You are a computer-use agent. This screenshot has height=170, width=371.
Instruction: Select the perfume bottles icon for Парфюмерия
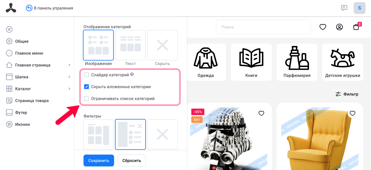[297, 58]
